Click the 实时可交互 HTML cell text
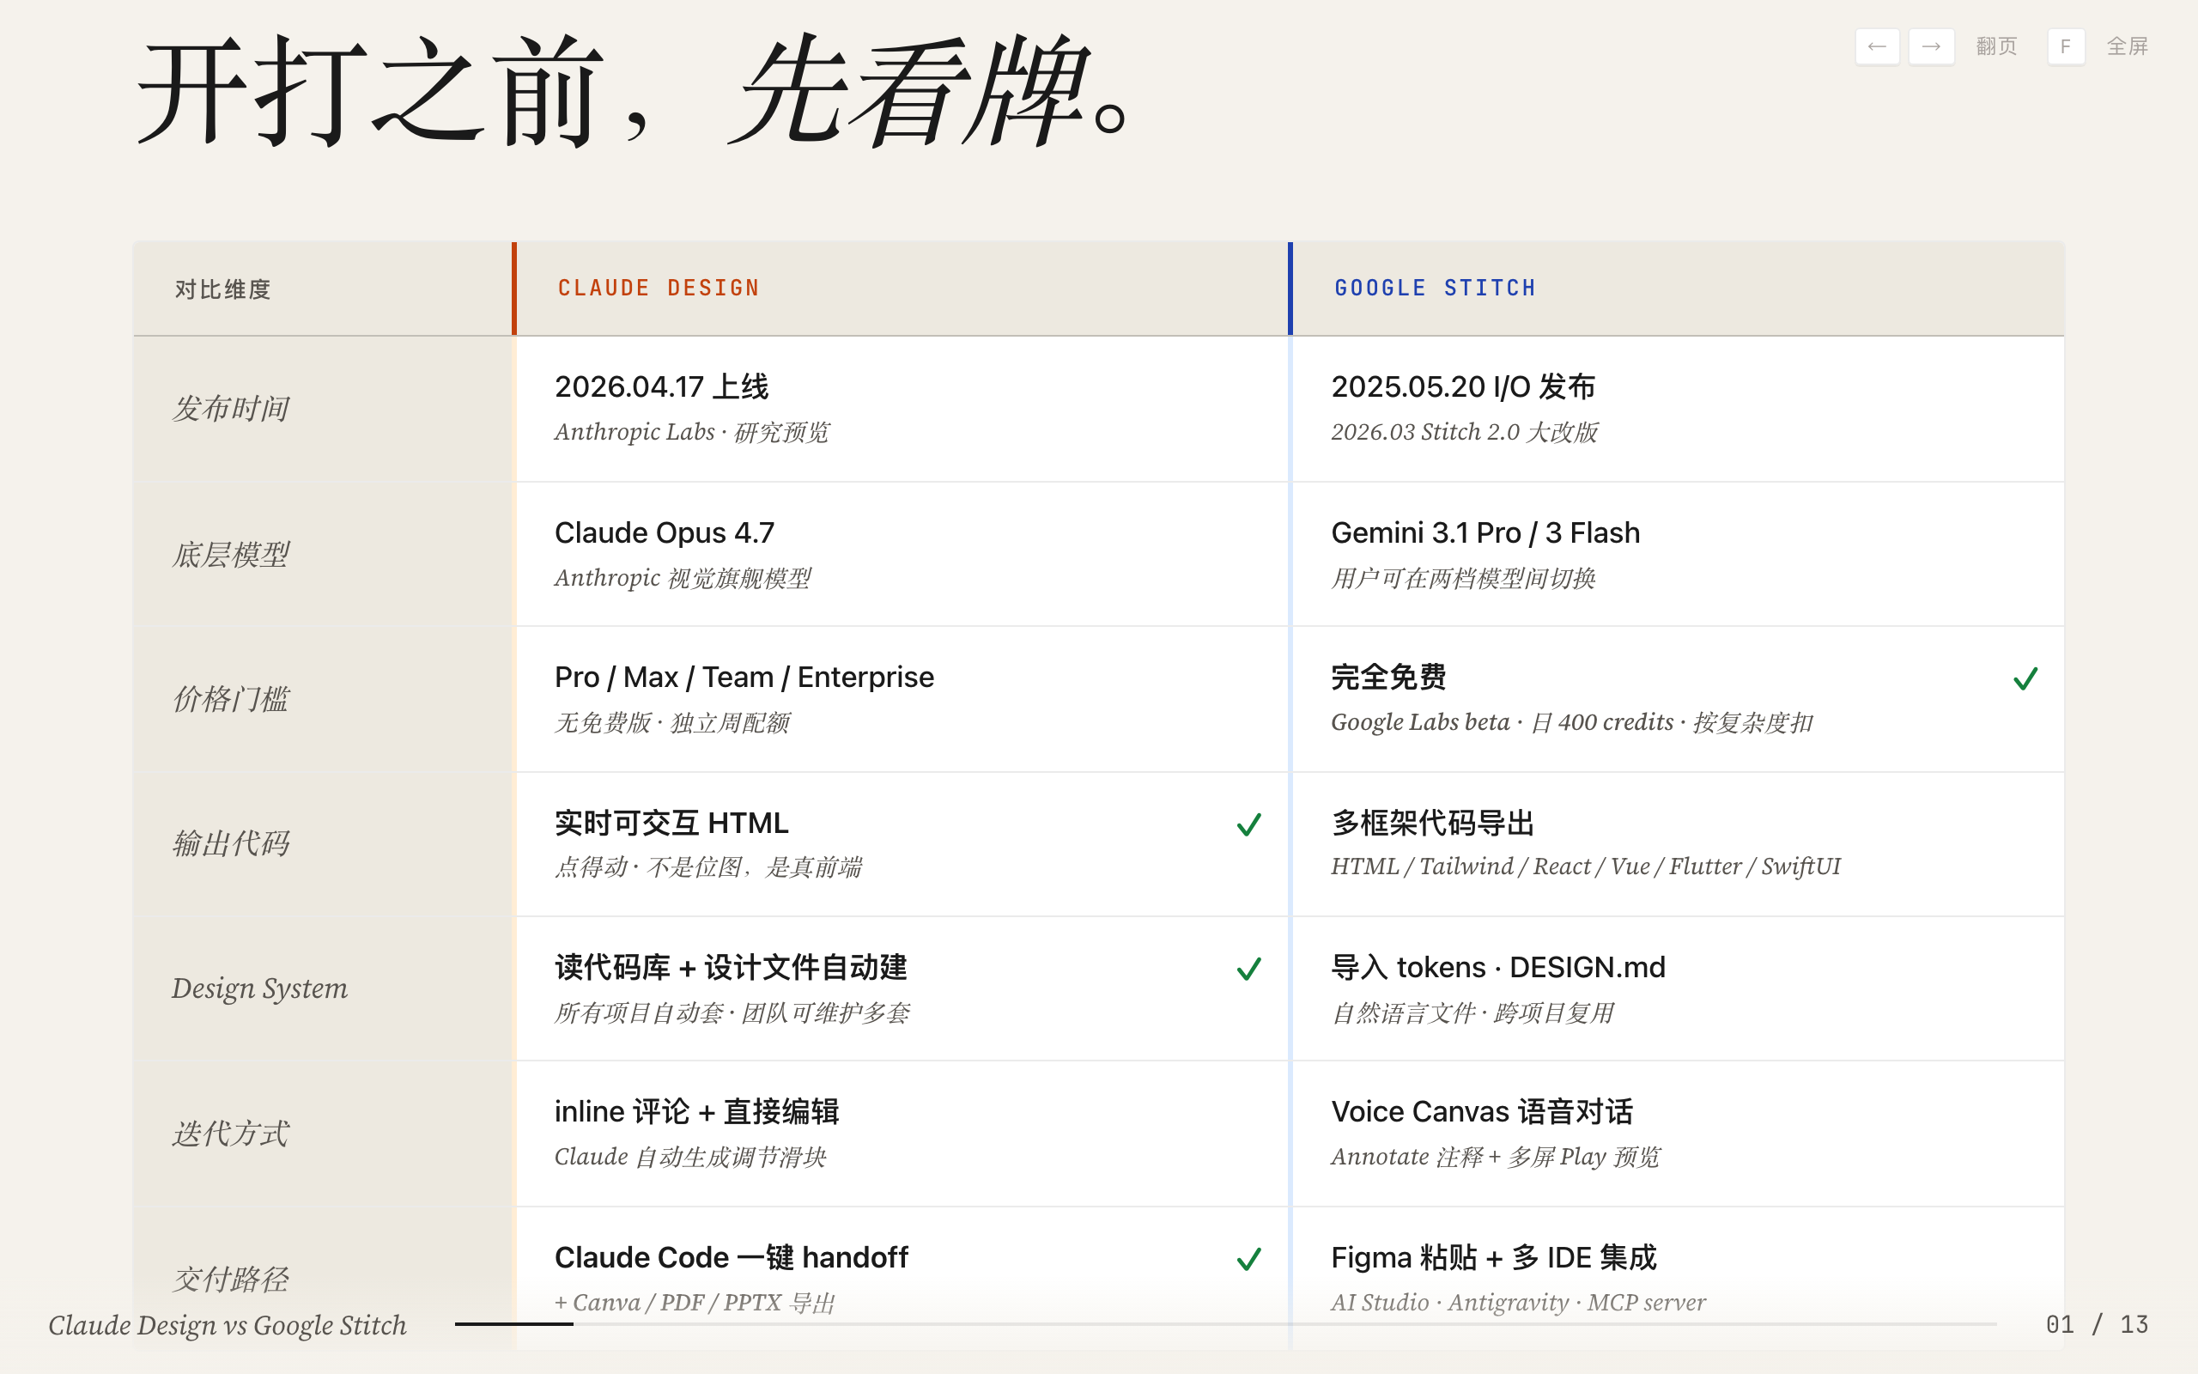This screenshot has width=2198, height=1374. coord(672,823)
